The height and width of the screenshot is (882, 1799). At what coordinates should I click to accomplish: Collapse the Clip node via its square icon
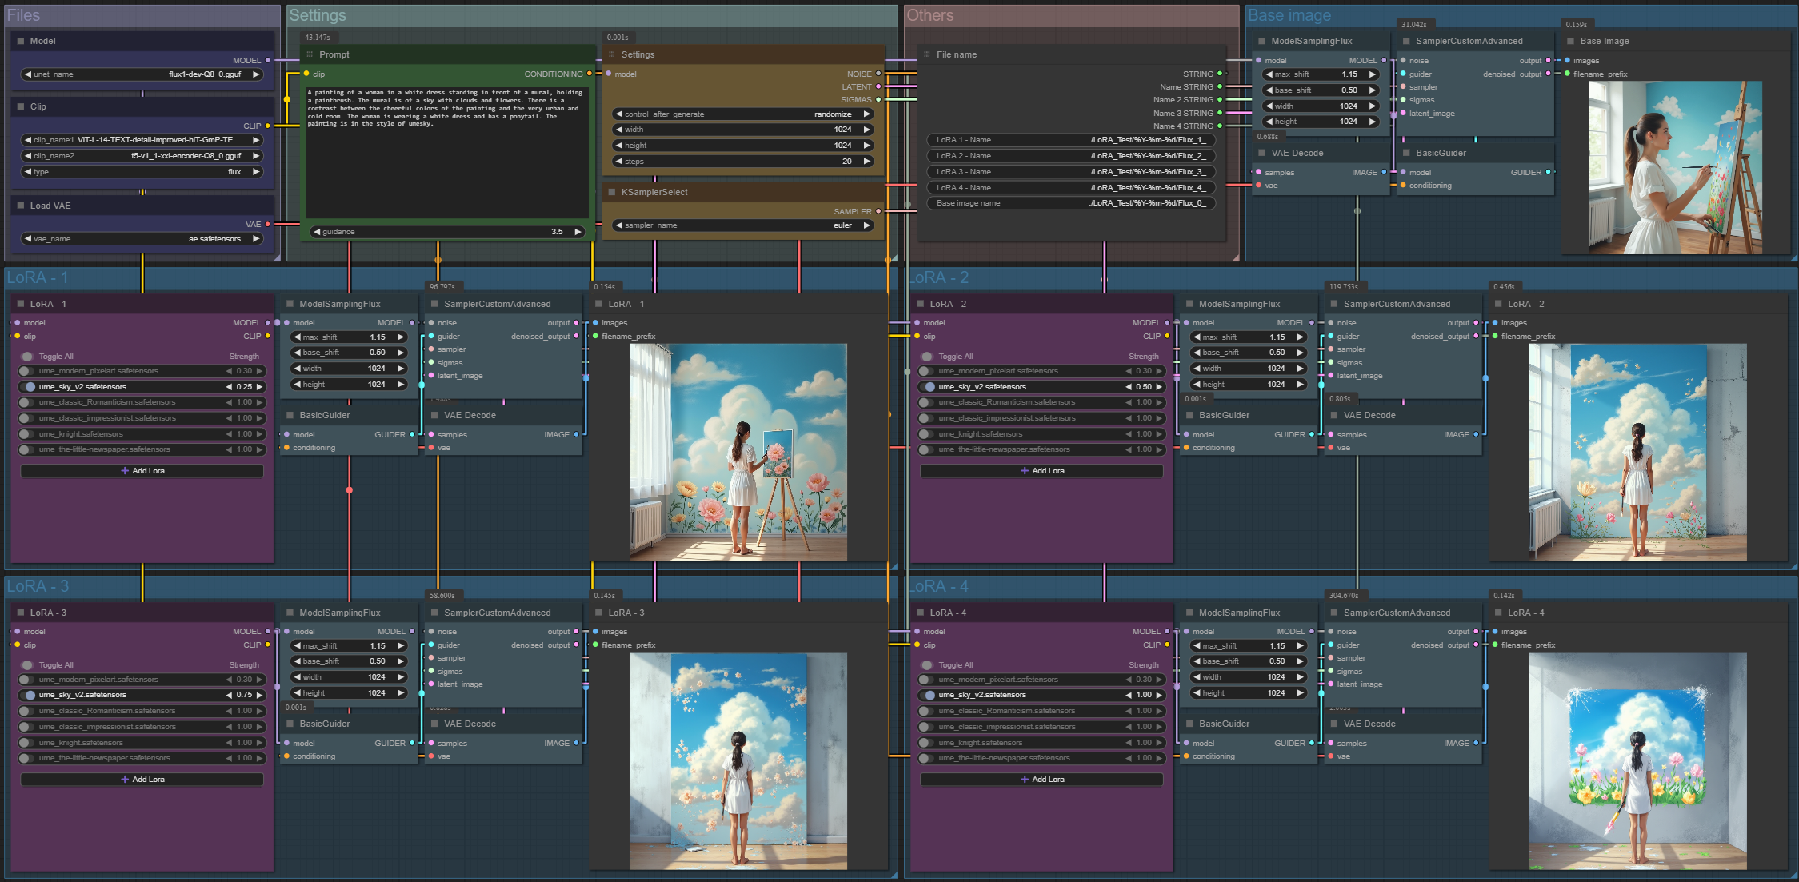21,106
